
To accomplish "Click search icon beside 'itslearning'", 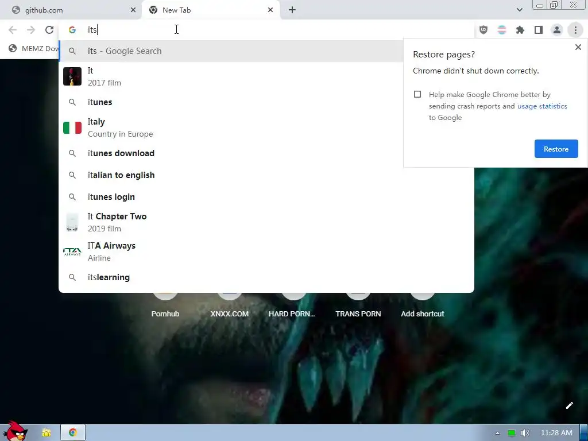I will pos(72,277).
